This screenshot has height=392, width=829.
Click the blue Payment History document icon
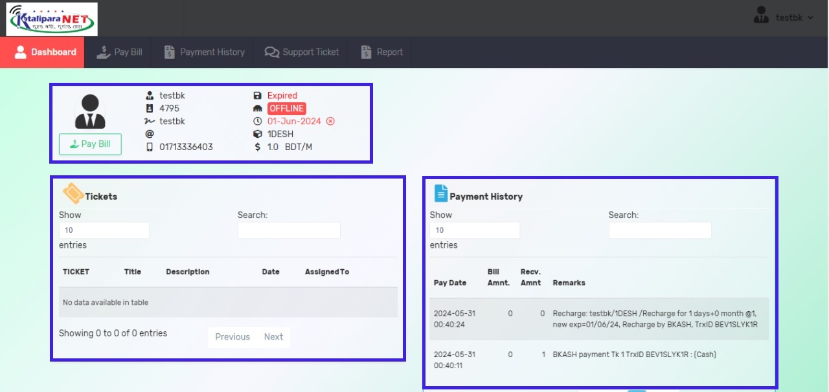(x=441, y=193)
